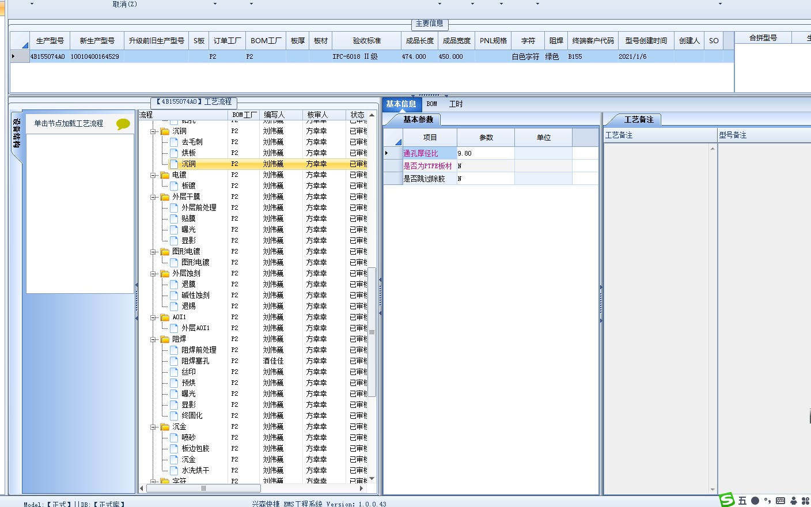The image size is (811, 507).
Task: Click the document icon beside 板镀
Action: coord(175,186)
